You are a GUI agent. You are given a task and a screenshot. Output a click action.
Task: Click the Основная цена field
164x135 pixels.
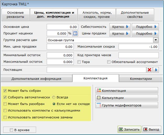point(62,27)
